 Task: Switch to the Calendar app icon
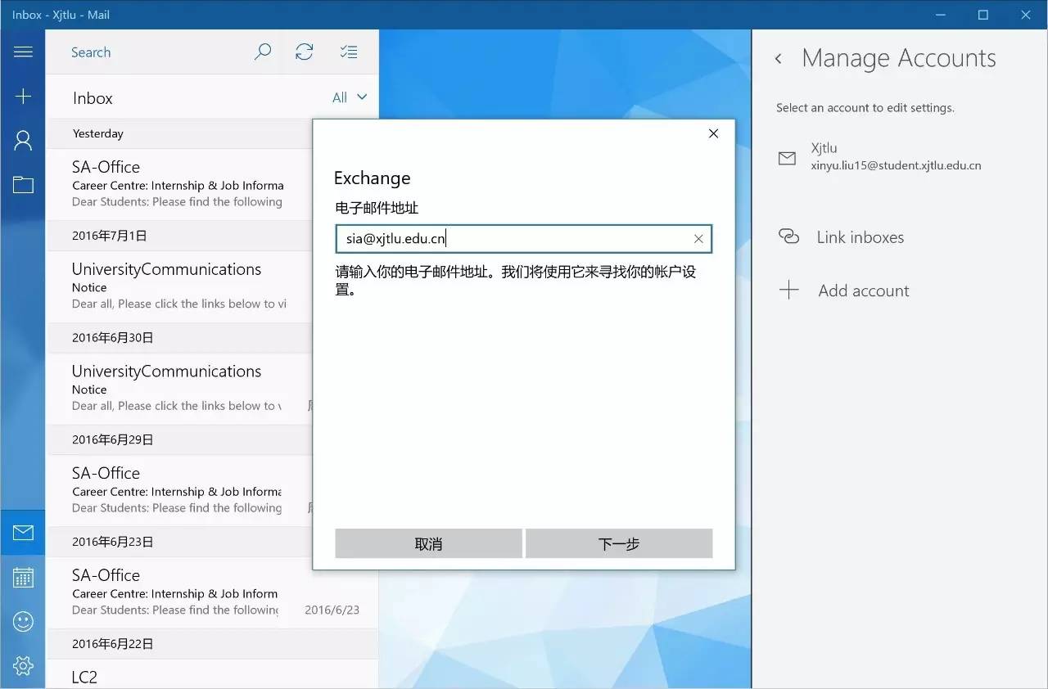tap(23, 578)
